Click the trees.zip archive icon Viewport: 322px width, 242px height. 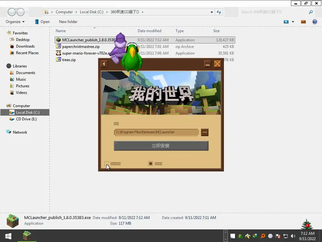58,60
